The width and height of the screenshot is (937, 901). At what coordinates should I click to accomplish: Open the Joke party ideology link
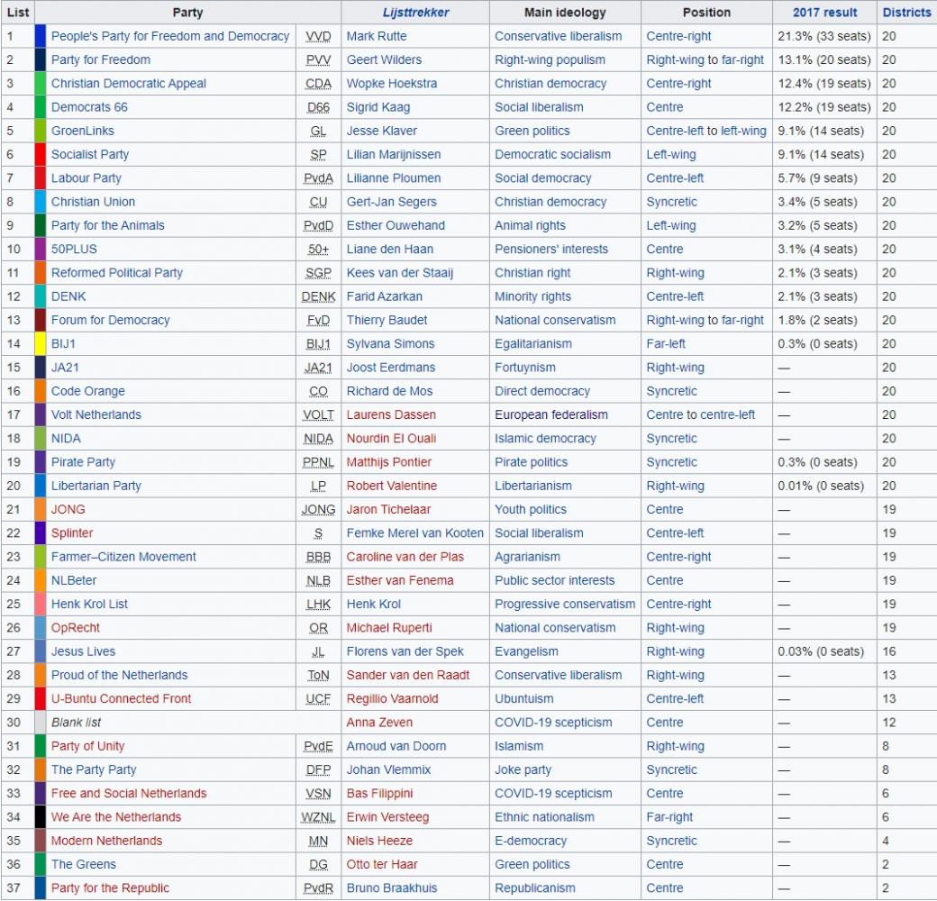pyautogui.click(x=523, y=769)
